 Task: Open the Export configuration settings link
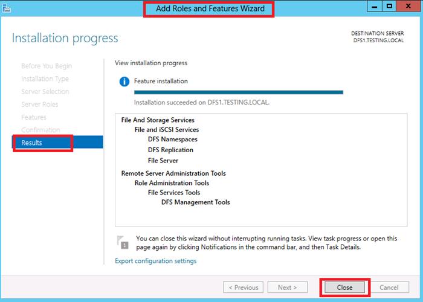click(156, 261)
